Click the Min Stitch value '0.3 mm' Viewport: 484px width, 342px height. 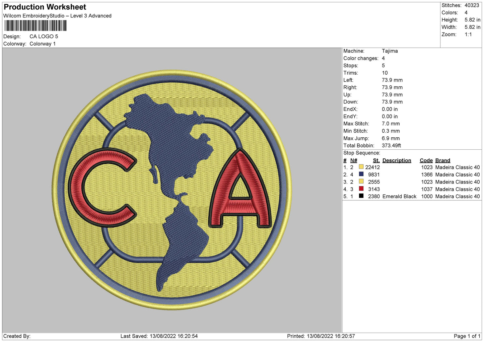point(391,131)
